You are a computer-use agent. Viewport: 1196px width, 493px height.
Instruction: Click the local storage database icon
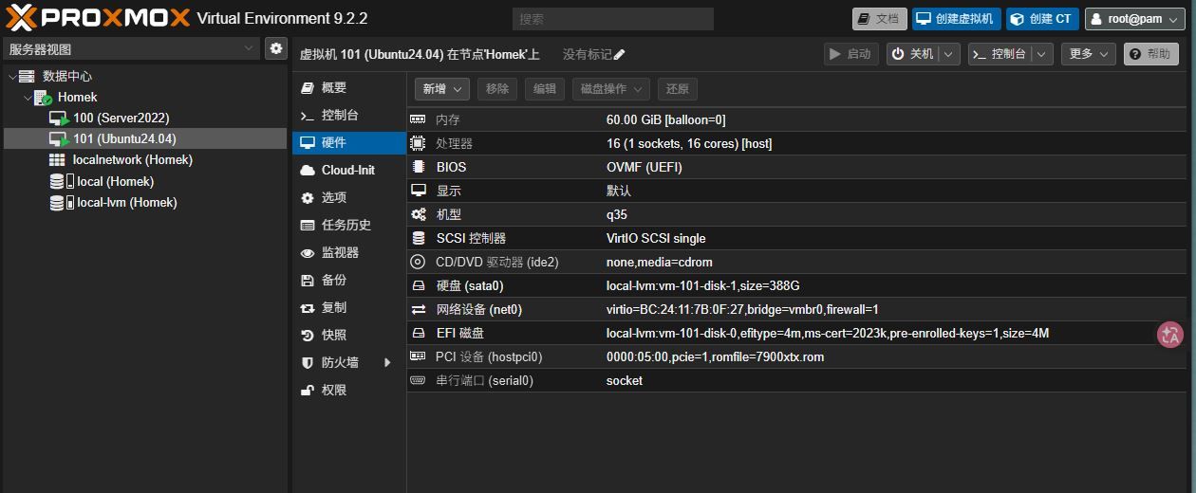click(57, 181)
